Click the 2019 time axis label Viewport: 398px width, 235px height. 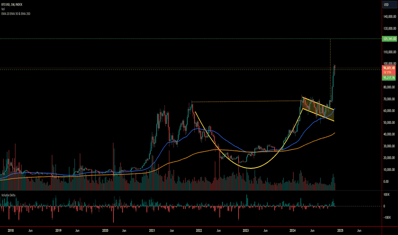[x=59, y=231]
